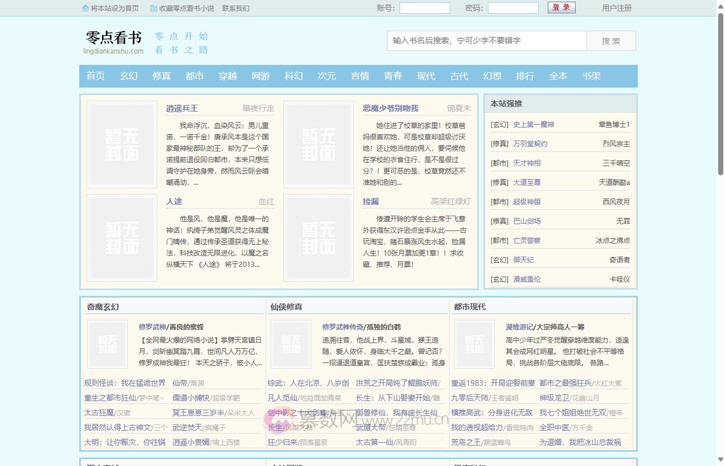Click the 人途 book cover thumbnail

tap(121, 237)
